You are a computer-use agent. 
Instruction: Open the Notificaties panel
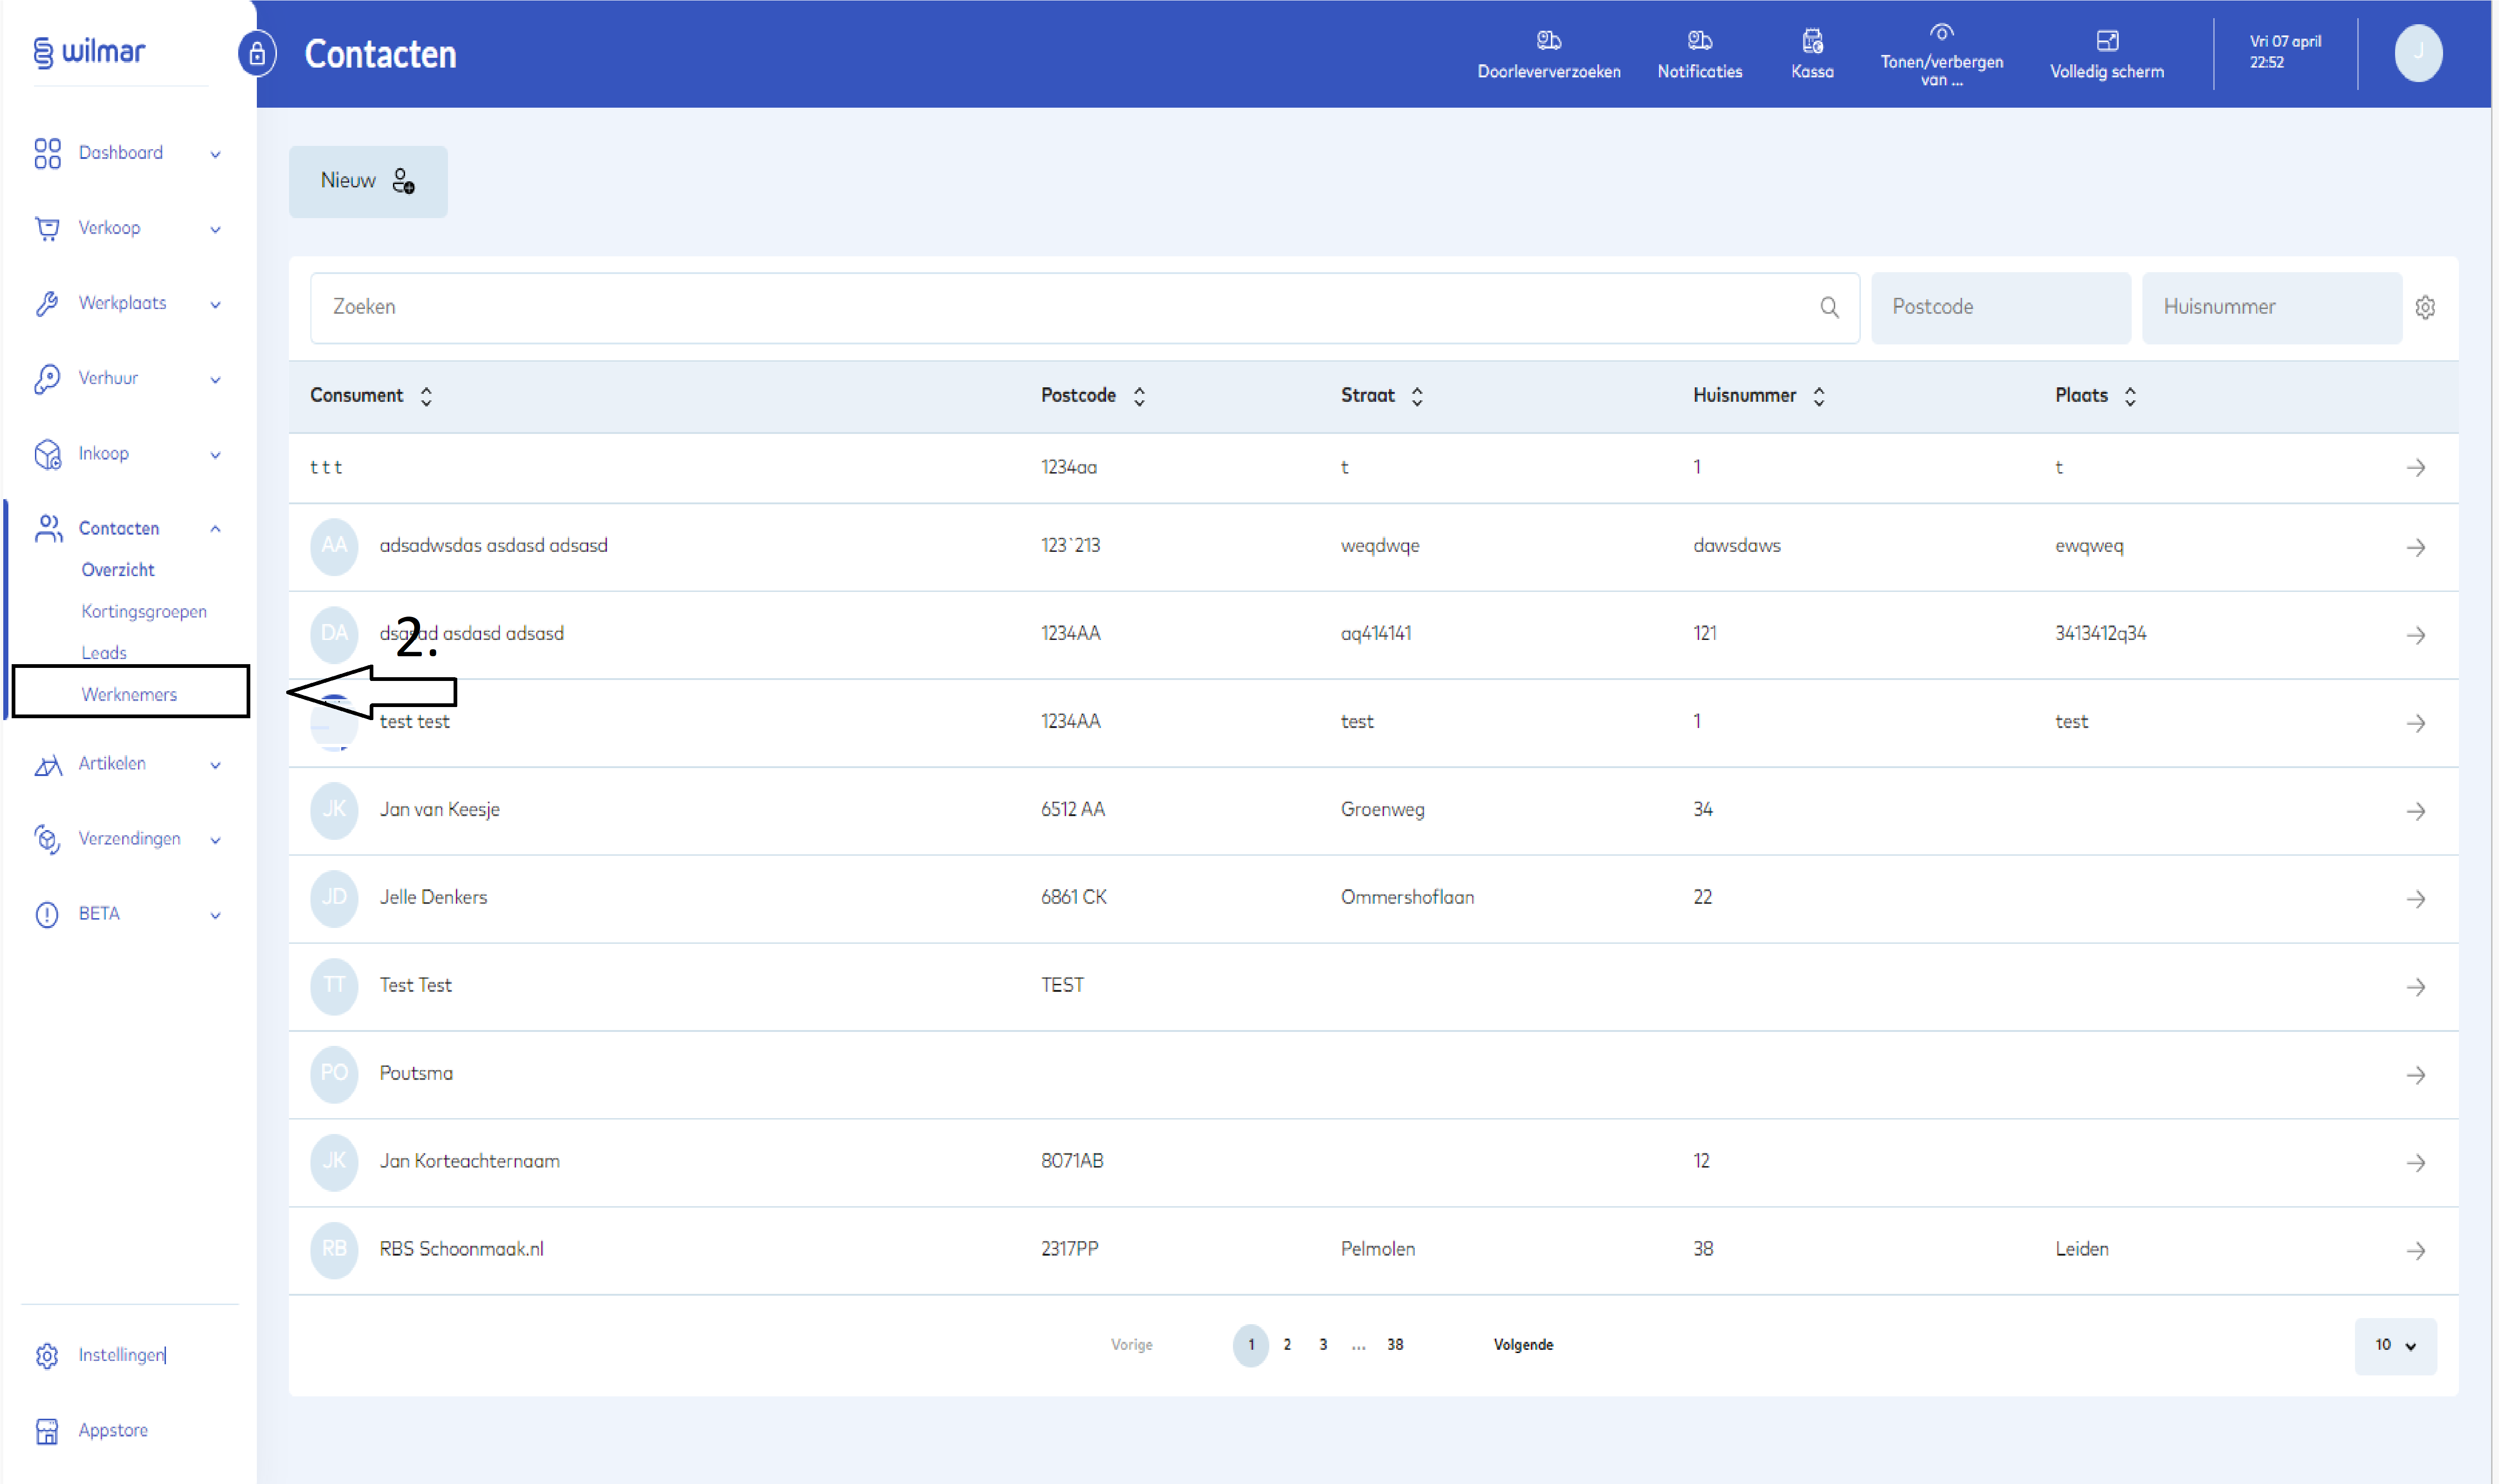click(1699, 54)
